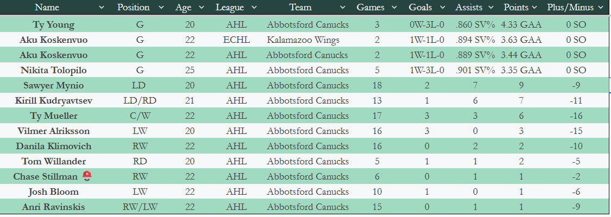
Task: Expand the Plus/Minus column dropdown
Action: (x=600, y=8)
